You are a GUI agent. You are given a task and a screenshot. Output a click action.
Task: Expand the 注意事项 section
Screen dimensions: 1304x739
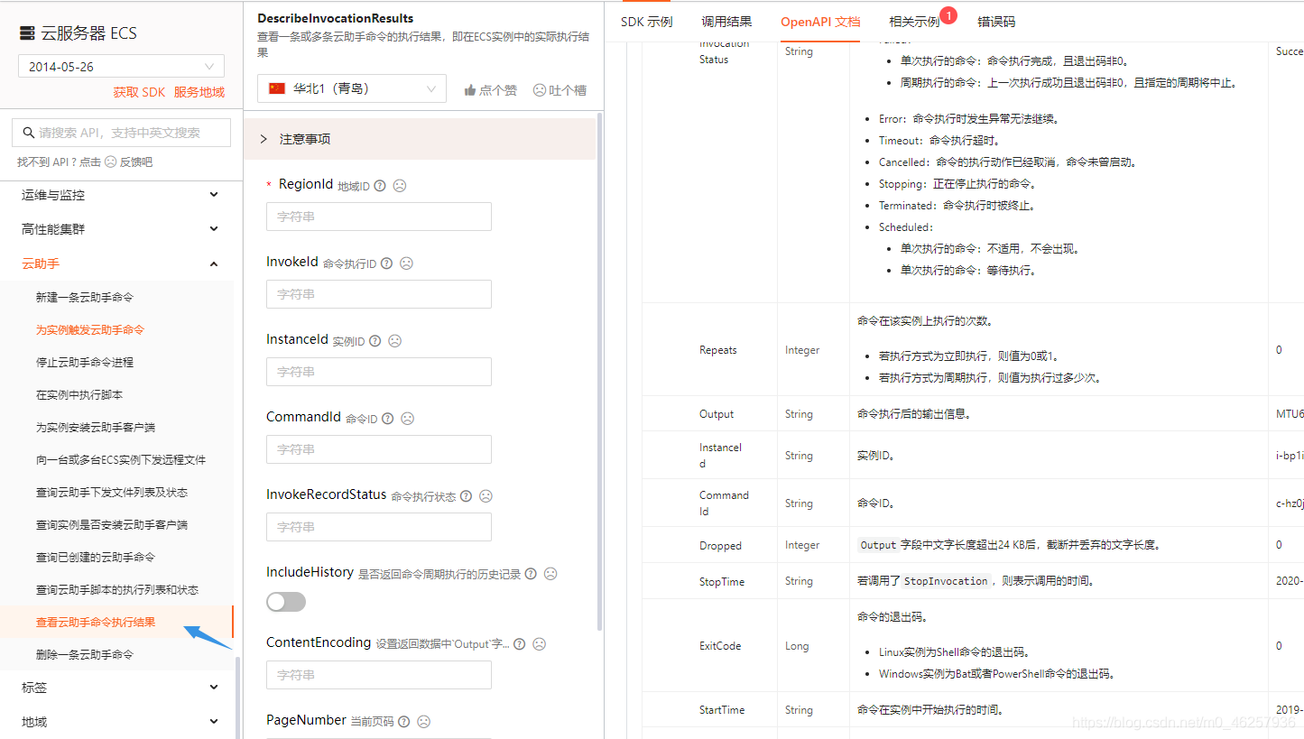tap(420, 139)
